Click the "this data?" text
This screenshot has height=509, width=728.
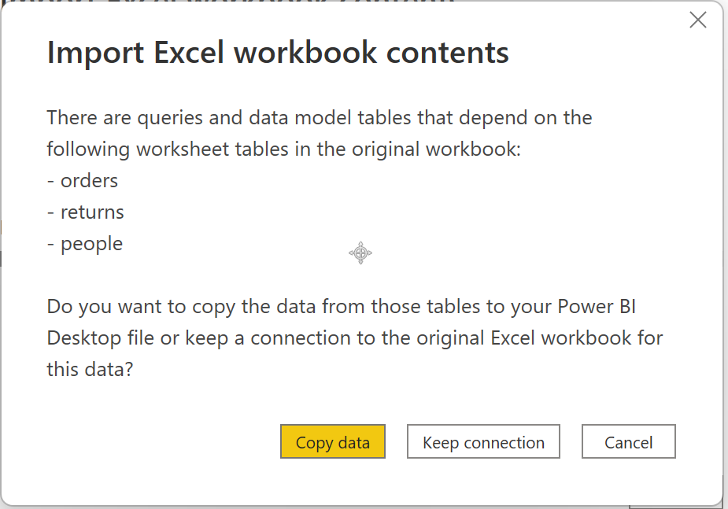tap(89, 369)
